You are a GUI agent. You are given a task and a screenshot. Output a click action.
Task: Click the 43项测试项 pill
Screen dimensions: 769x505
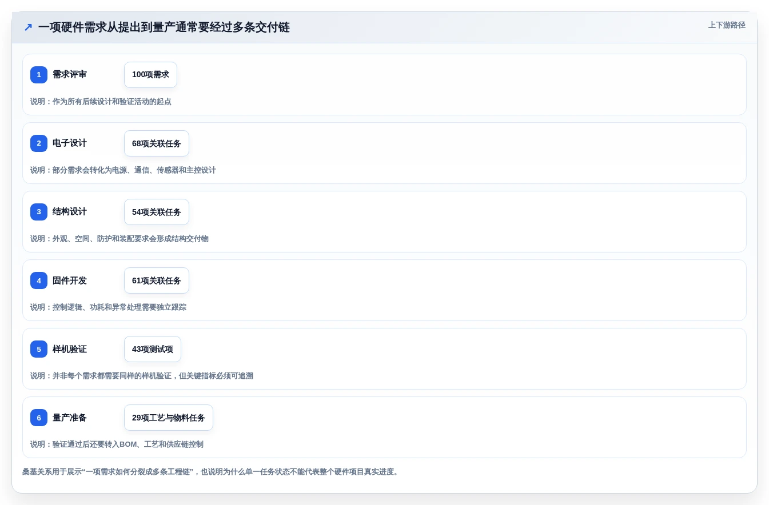click(153, 349)
